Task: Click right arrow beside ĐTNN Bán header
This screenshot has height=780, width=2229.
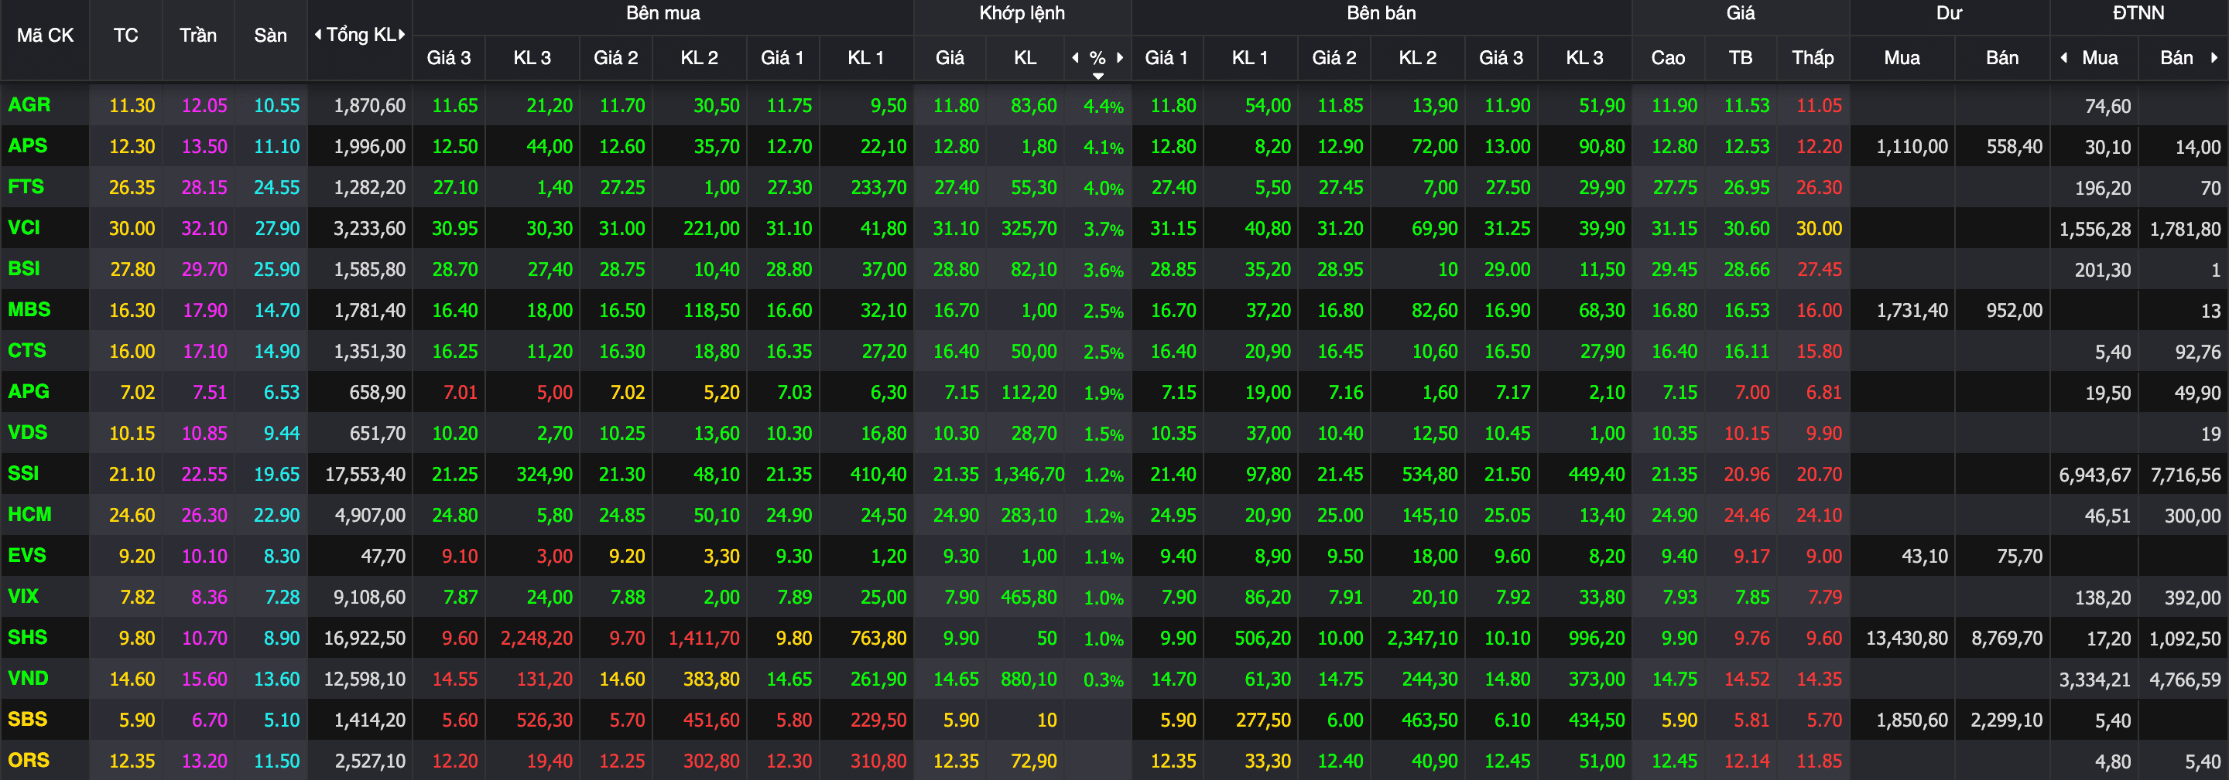Action: point(2214,57)
